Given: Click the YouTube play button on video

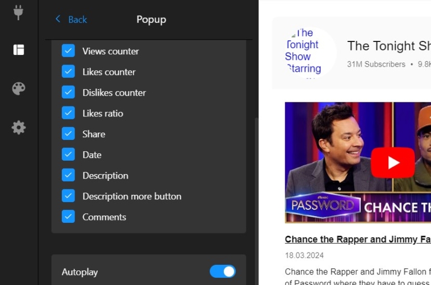Looking at the screenshot, I should [393, 162].
